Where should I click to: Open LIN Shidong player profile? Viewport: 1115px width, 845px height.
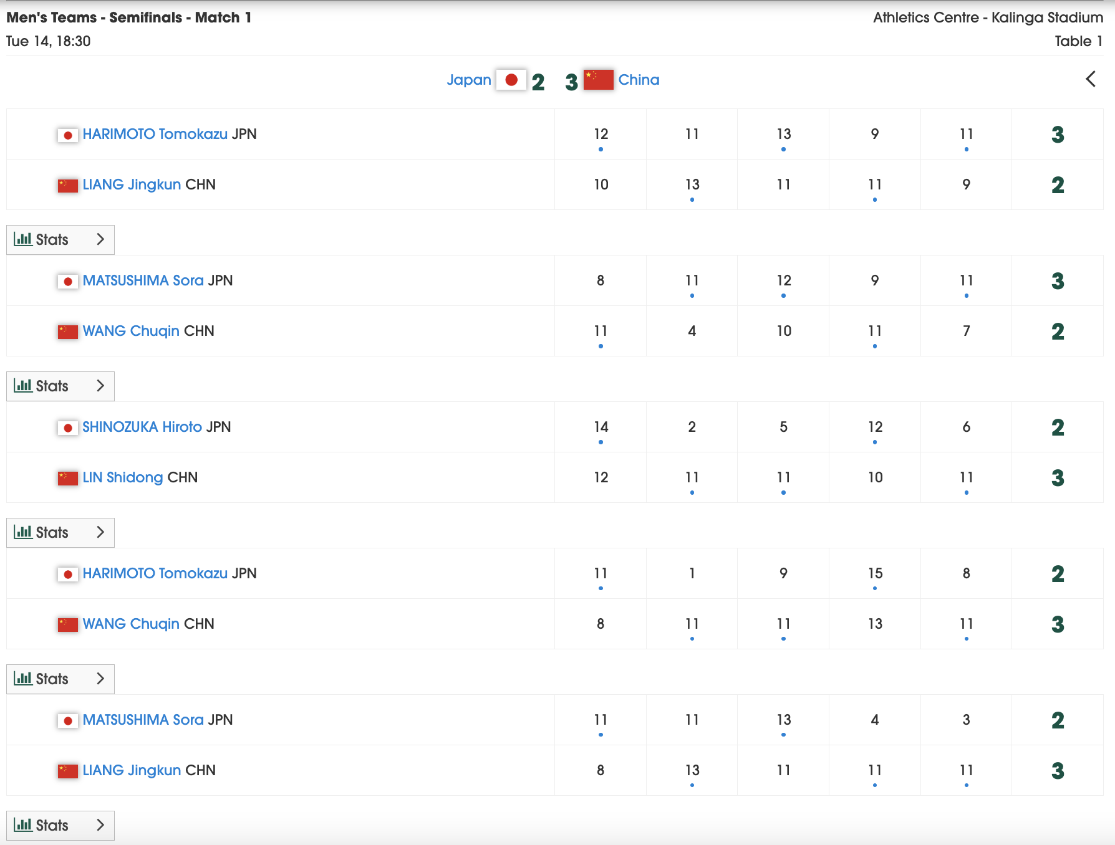tap(123, 477)
